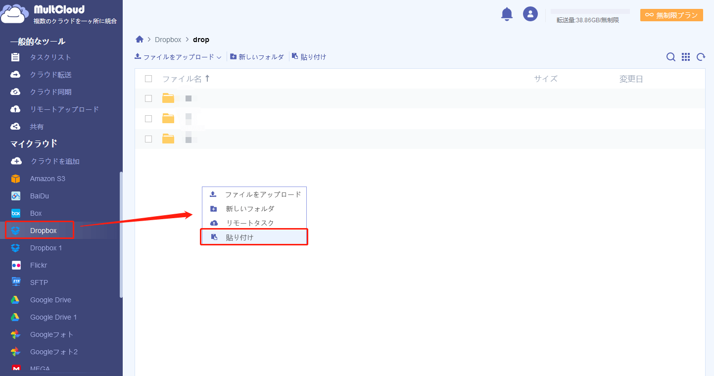Expand the ファイルをアップロード dropdown arrow in the toolbar
Image resolution: width=714 pixels, height=376 pixels.
coord(219,57)
